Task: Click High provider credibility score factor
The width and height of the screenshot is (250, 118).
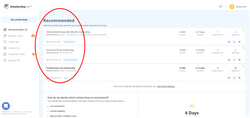Action: pyautogui.click(x=63, y=116)
